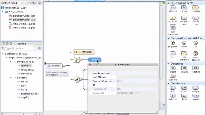Select billTo element in Outline
206x115 pixels.
point(24,82)
